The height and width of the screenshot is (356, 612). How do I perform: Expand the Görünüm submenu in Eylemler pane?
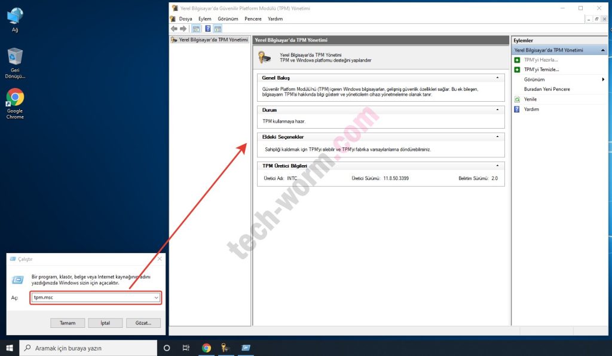click(603, 80)
